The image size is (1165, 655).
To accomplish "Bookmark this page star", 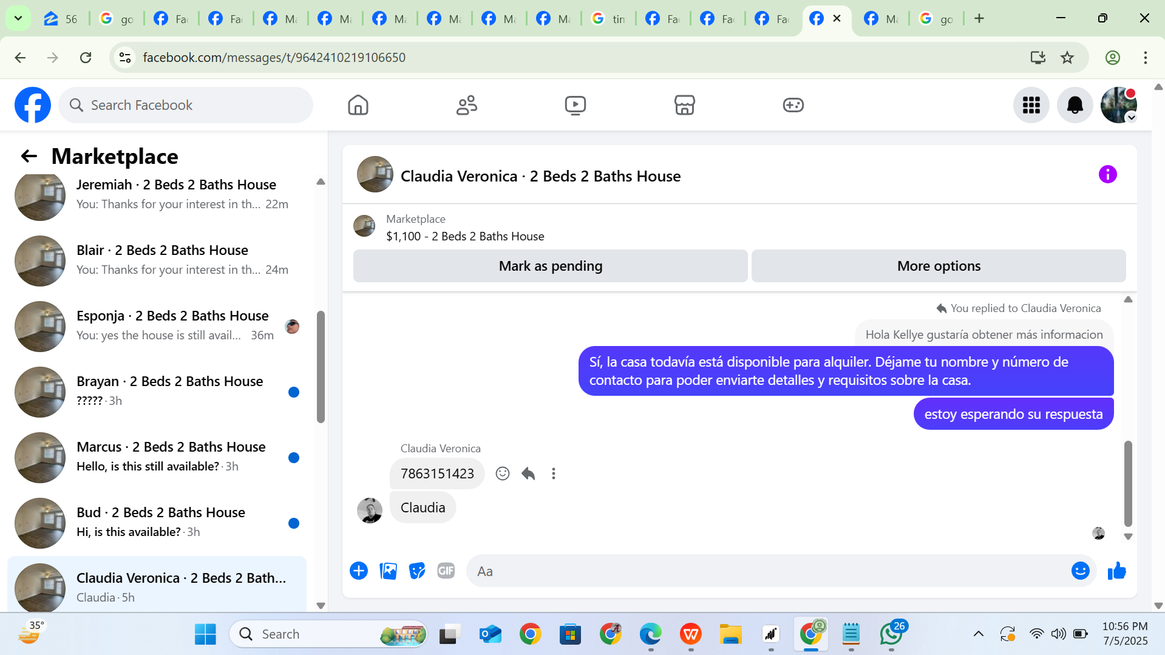I will [1067, 58].
